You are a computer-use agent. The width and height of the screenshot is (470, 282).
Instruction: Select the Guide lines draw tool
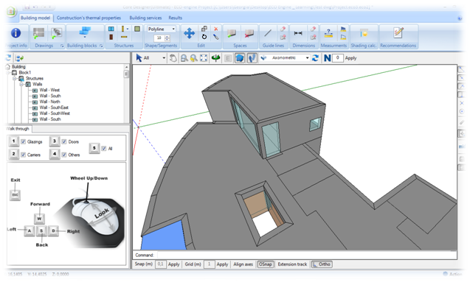[x=268, y=33]
